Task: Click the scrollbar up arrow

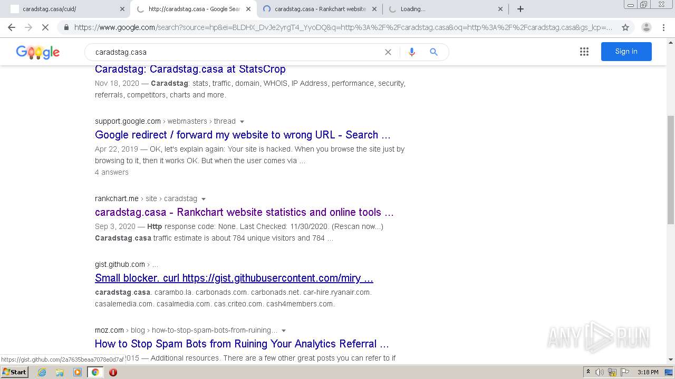Action: click(671, 42)
